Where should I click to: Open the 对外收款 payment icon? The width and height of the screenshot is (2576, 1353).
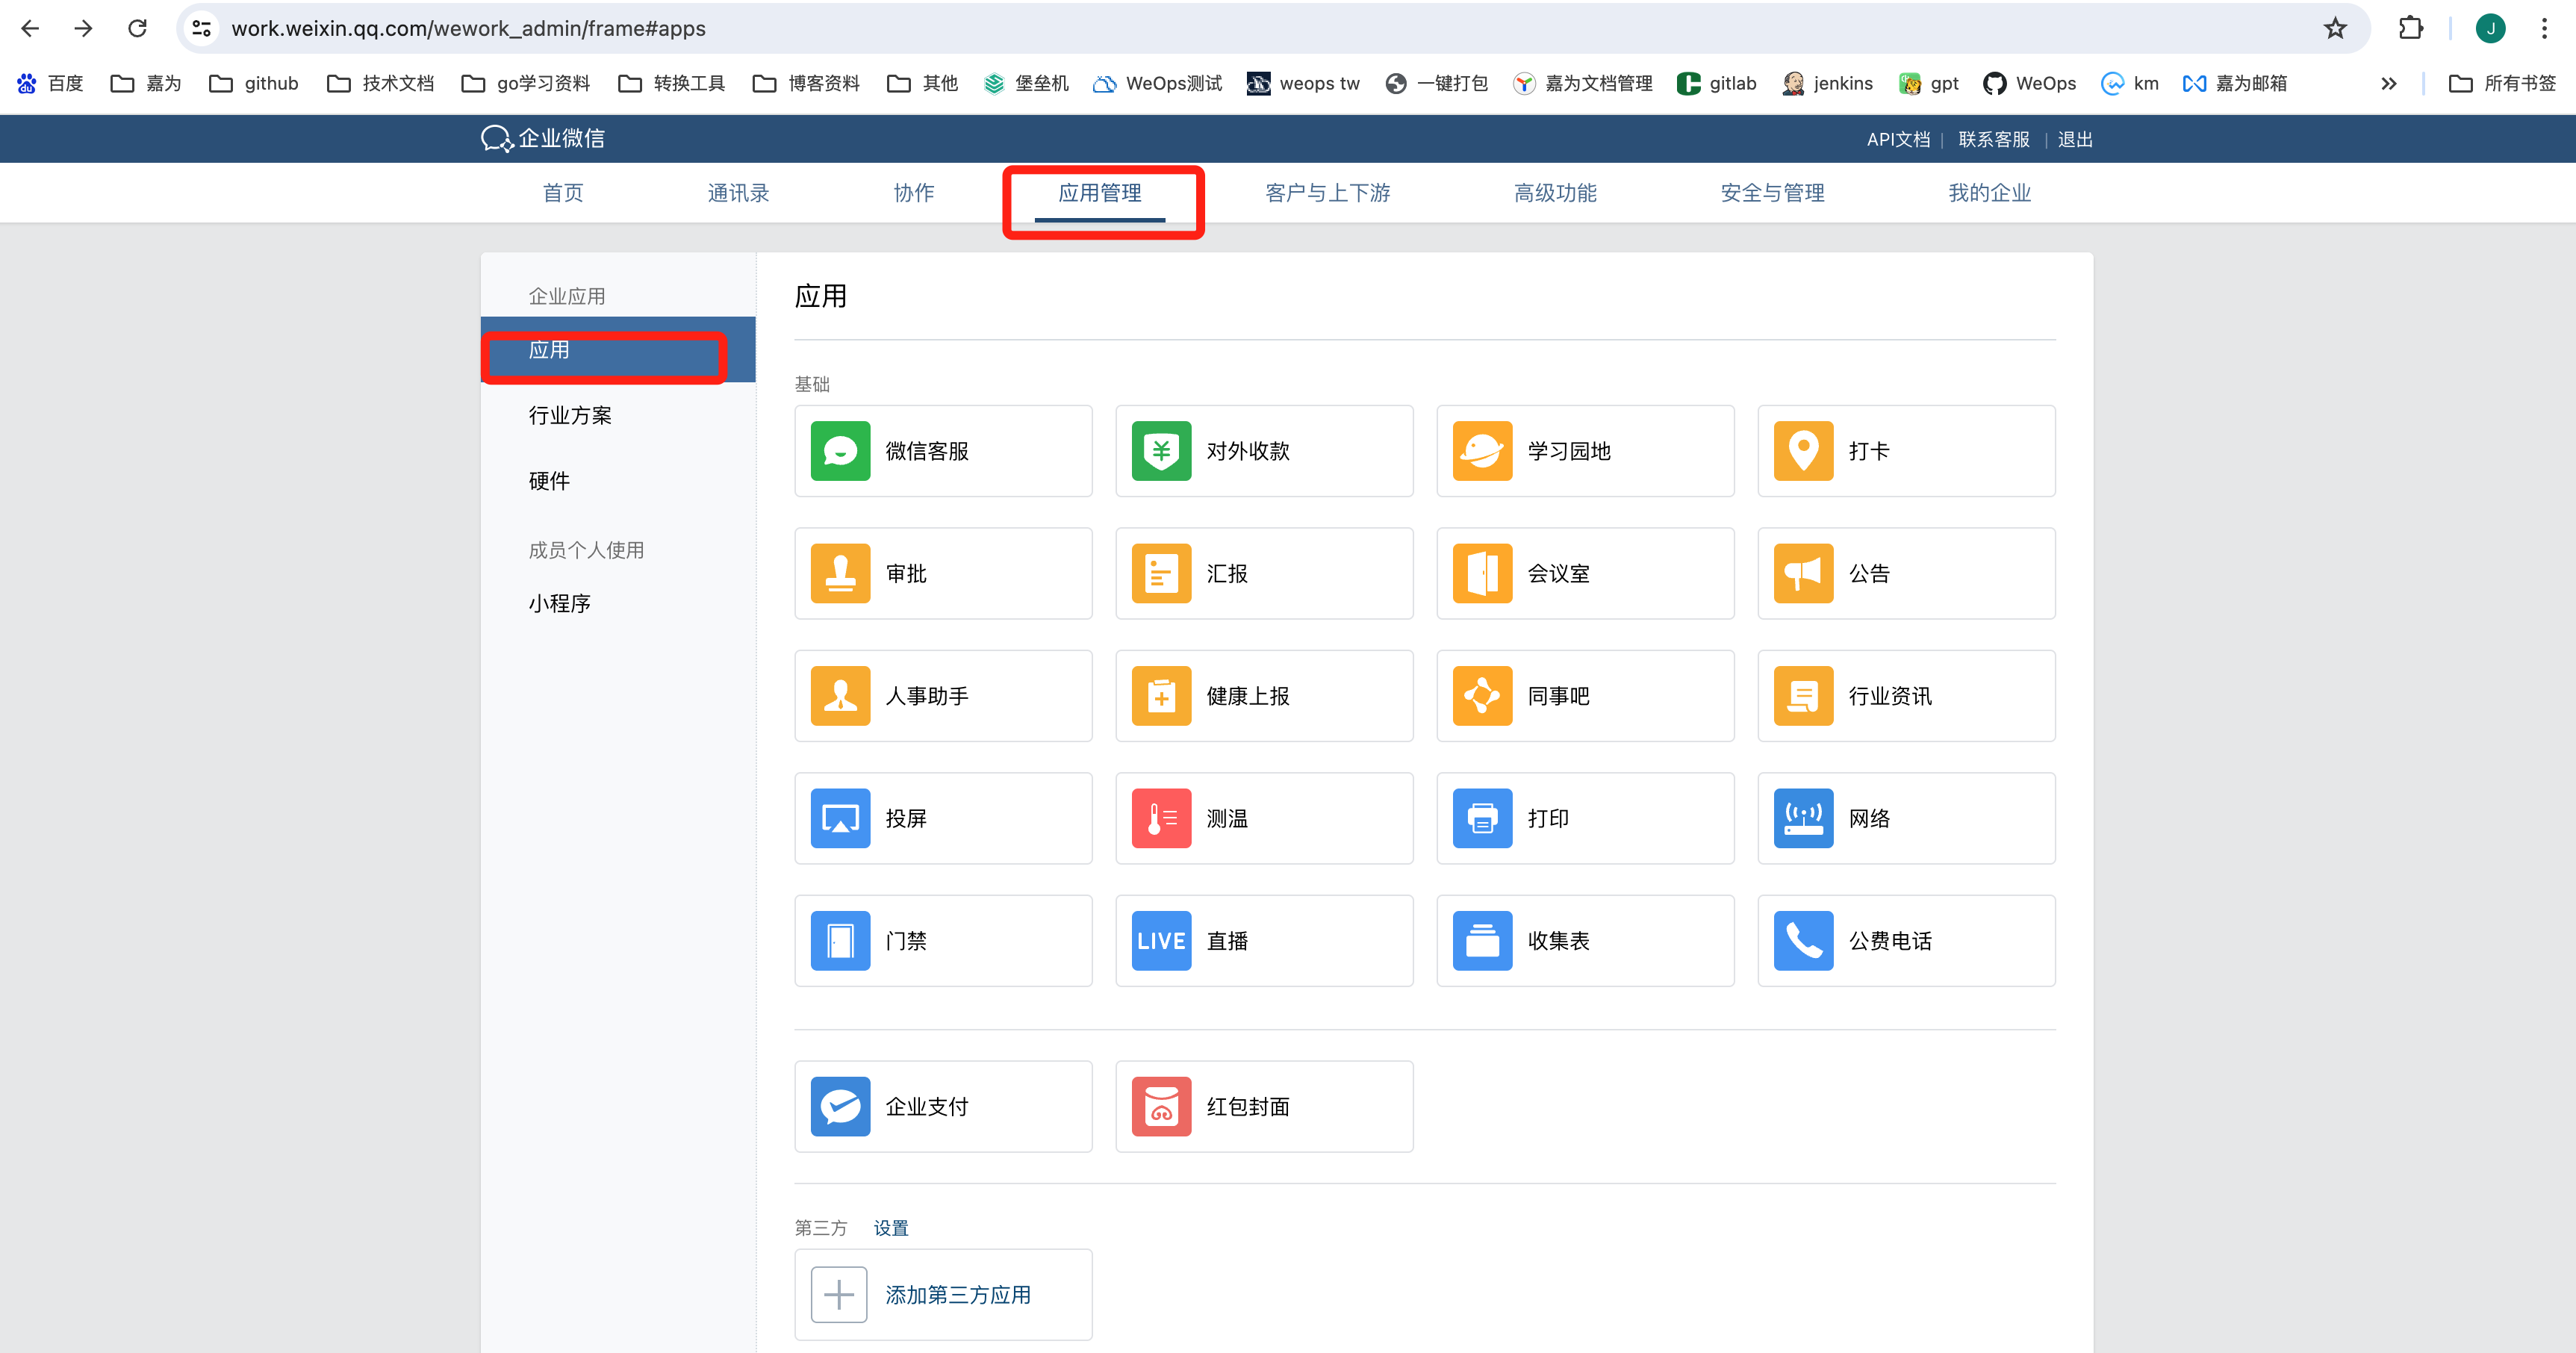coord(1161,451)
